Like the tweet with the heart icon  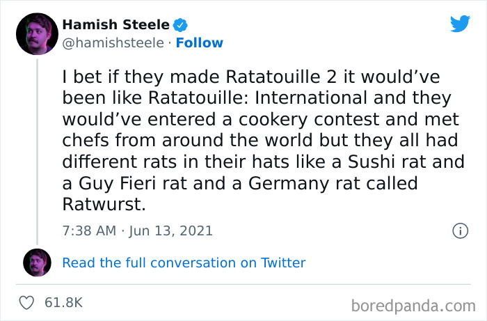point(29,303)
